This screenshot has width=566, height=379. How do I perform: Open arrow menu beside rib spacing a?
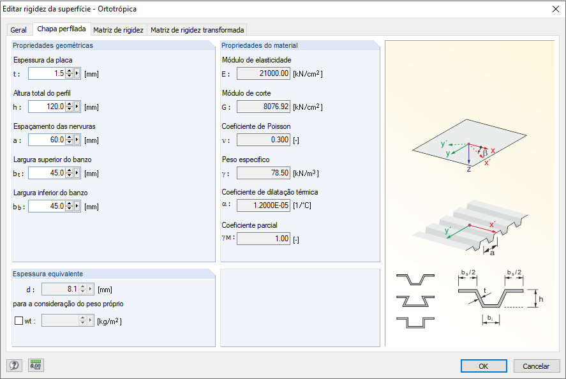click(x=77, y=140)
